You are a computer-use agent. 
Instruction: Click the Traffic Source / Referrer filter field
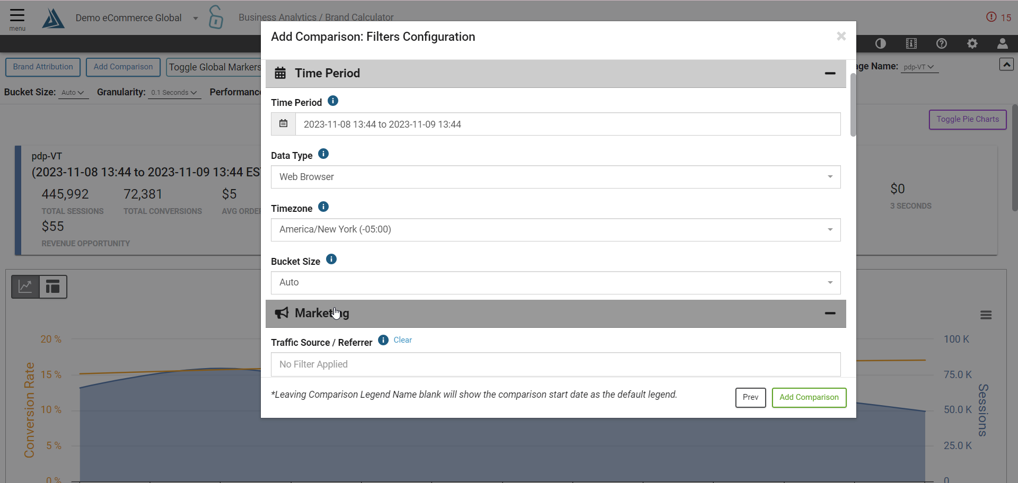click(555, 364)
